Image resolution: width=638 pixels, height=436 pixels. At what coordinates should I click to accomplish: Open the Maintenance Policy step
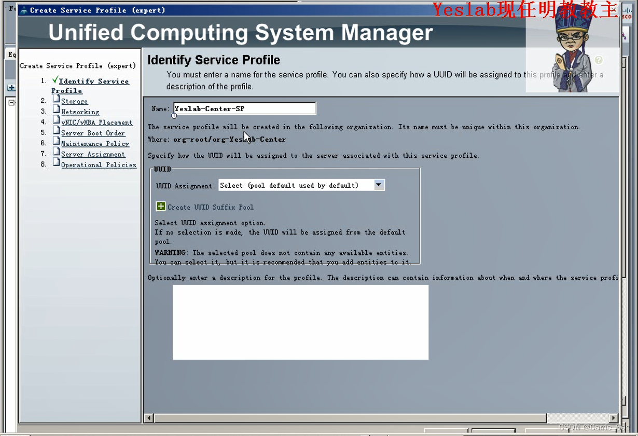[x=95, y=143]
